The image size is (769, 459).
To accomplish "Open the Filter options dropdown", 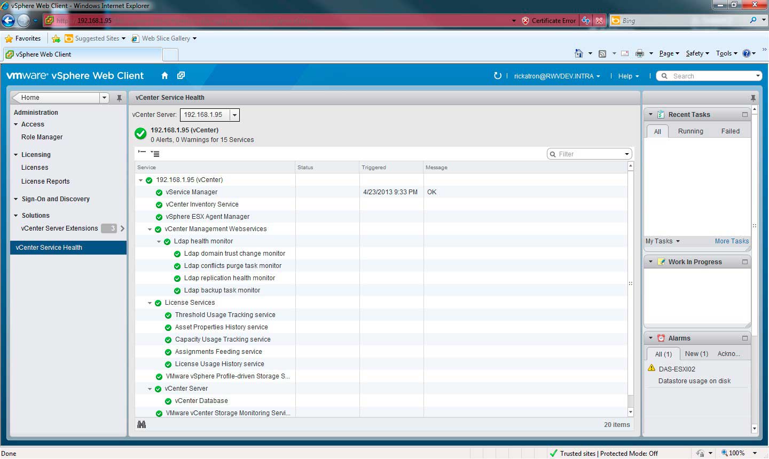I will tap(627, 154).
